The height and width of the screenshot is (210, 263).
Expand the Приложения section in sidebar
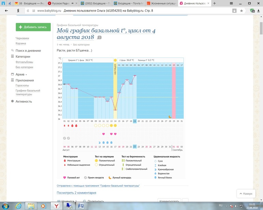click(24, 80)
